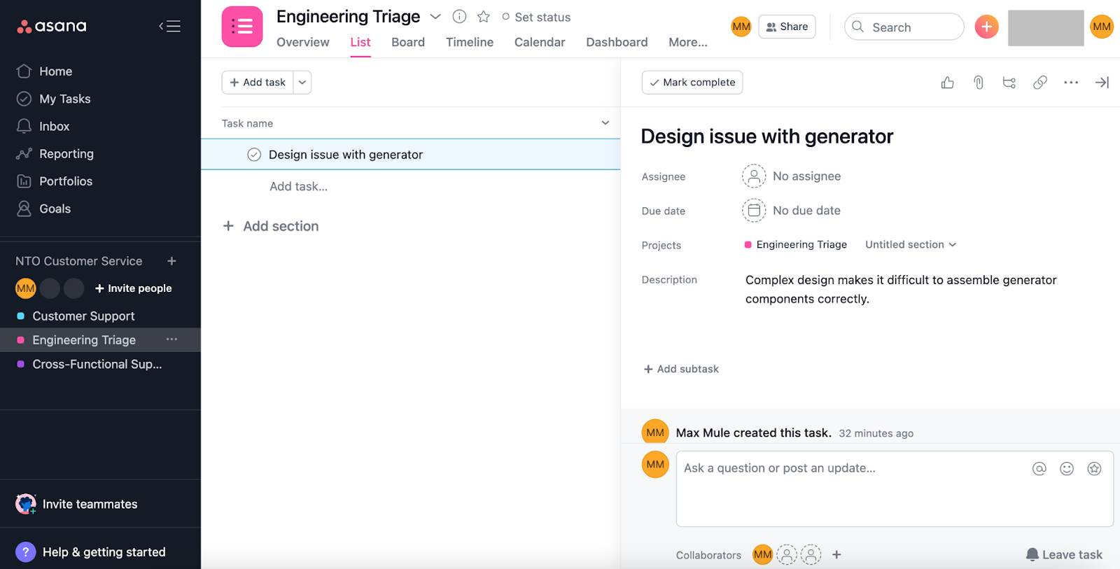Click Mark complete in the task pane
Viewport: 1120px width, 569px height.
click(x=692, y=82)
